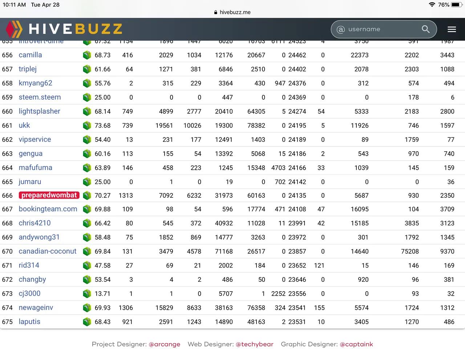
Task: Visit the @captaink graphic designer link
Action: pyautogui.click(x=356, y=344)
